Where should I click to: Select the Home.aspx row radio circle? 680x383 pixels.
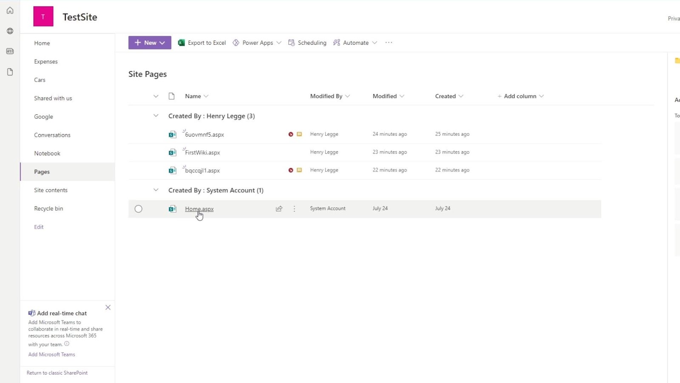coord(139,209)
